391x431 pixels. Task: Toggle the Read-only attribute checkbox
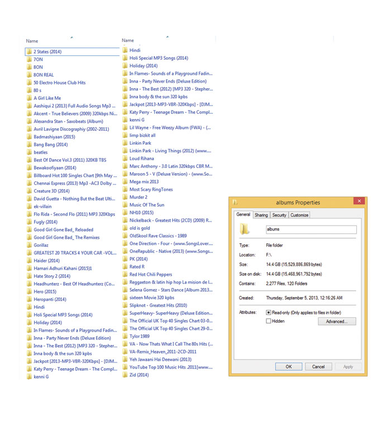(268, 313)
